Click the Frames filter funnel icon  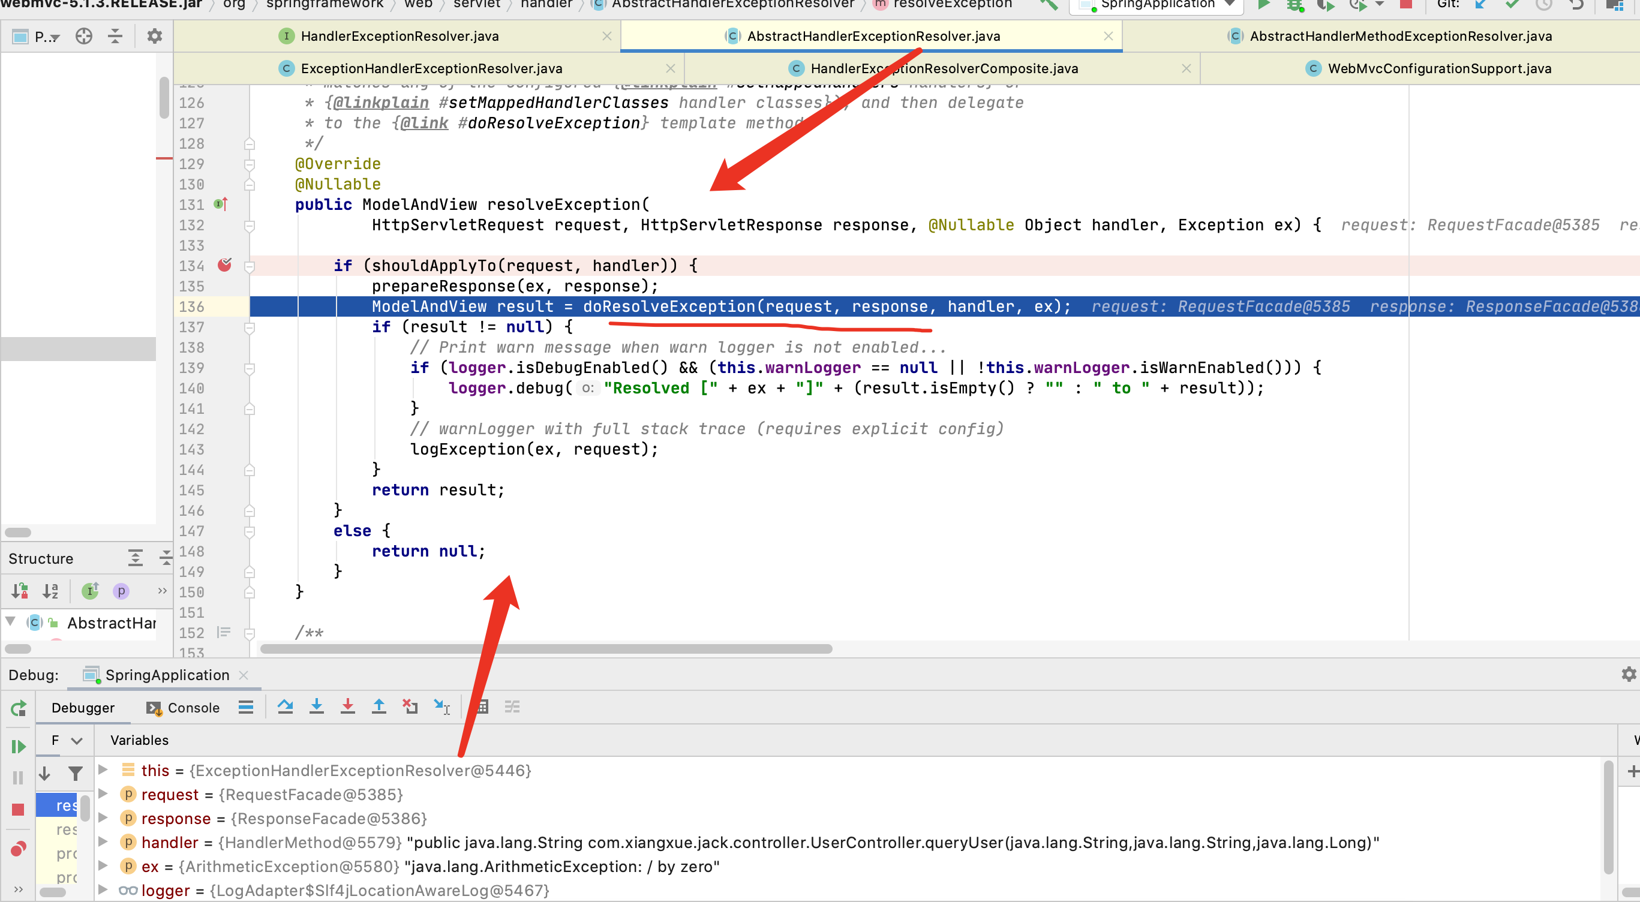[x=75, y=774]
